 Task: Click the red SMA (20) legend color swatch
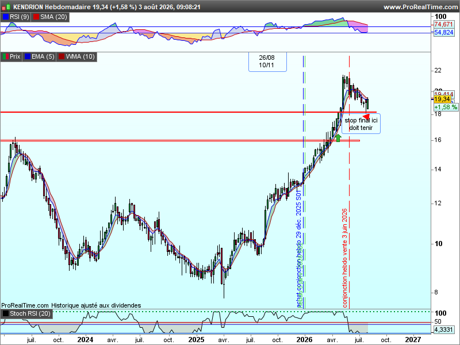click(36, 17)
